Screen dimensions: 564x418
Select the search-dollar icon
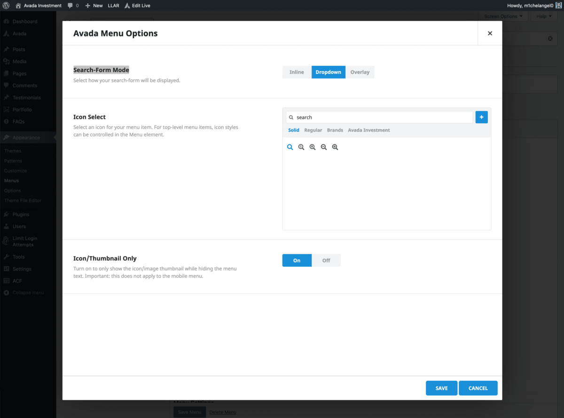[301, 147]
